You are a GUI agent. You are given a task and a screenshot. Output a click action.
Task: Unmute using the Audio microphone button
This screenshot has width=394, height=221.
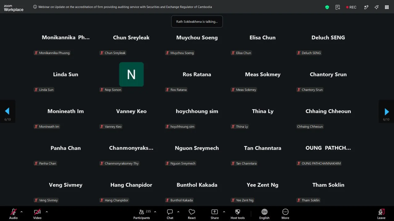pos(14,214)
